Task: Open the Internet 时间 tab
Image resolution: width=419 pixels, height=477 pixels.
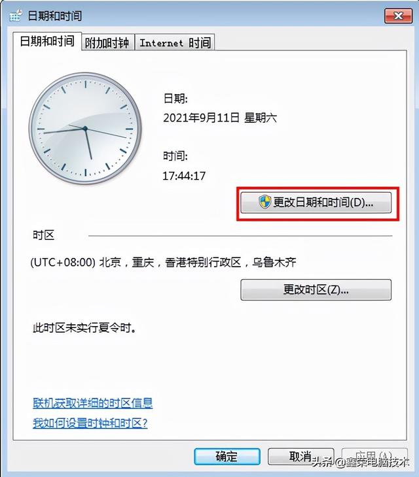Action: (x=175, y=42)
